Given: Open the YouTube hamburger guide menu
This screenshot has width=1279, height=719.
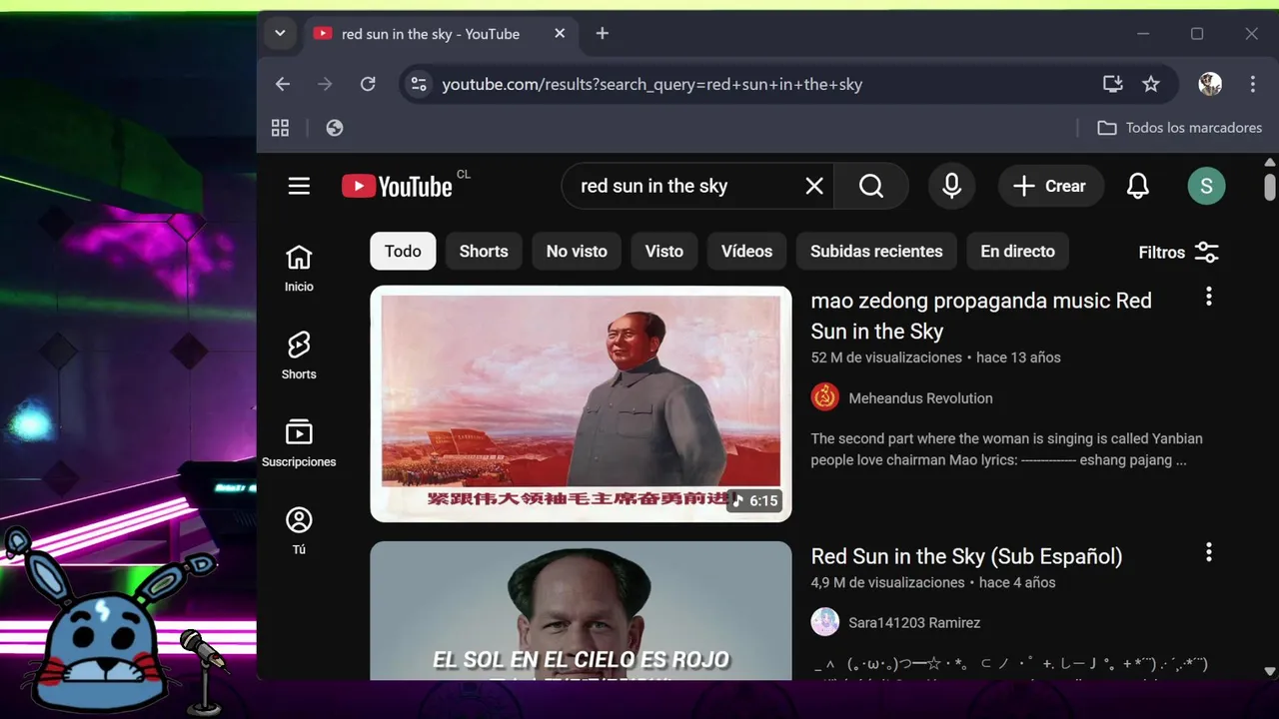Looking at the screenshot, I should [299, 186].
